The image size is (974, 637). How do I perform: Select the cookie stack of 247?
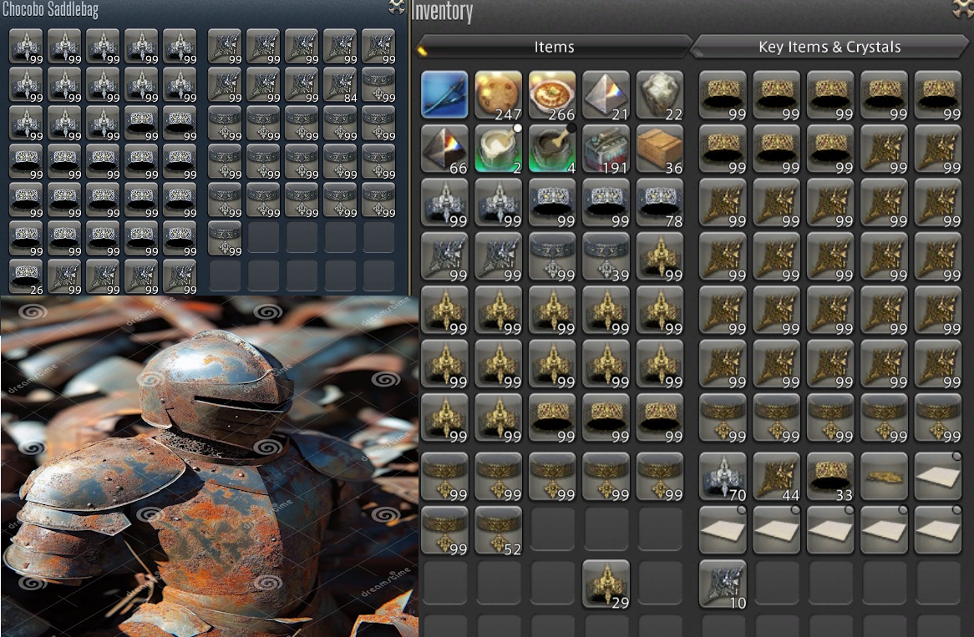[x=498, y=94]
